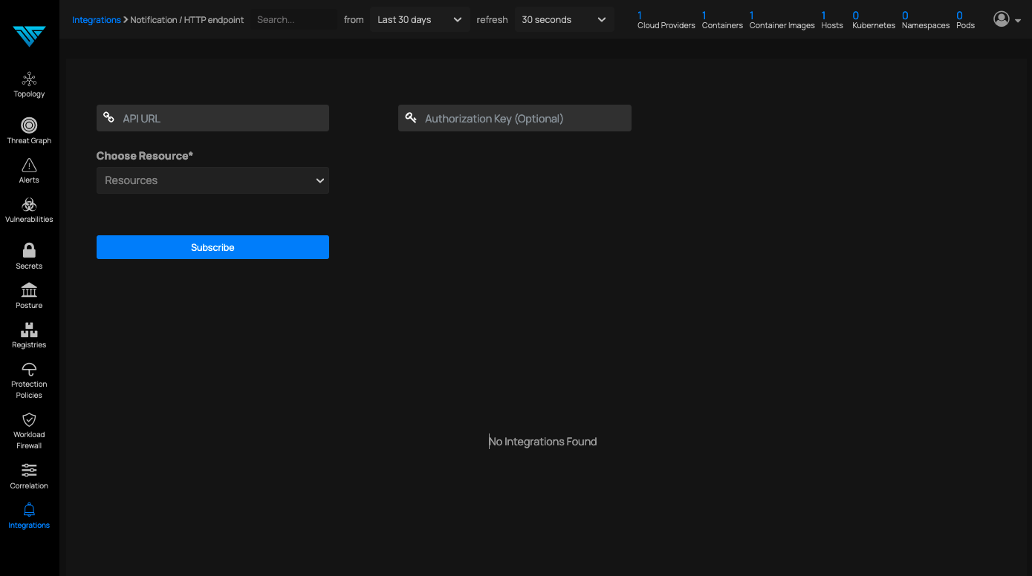Open Protection Policies umbrella icon
1032x576 pixels.
[29, 370]
